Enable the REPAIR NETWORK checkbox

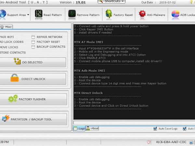[x=33, y=37]
